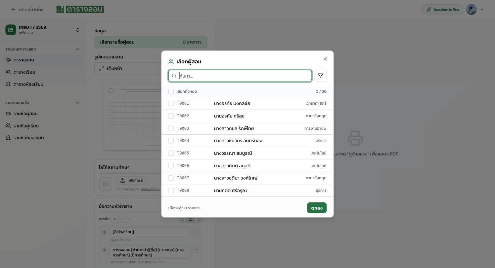The height and width of the screenshot is (268, 495).
Task: Open รายชื่อผู้เรียน list in sidebar
Action: [43, 126]
